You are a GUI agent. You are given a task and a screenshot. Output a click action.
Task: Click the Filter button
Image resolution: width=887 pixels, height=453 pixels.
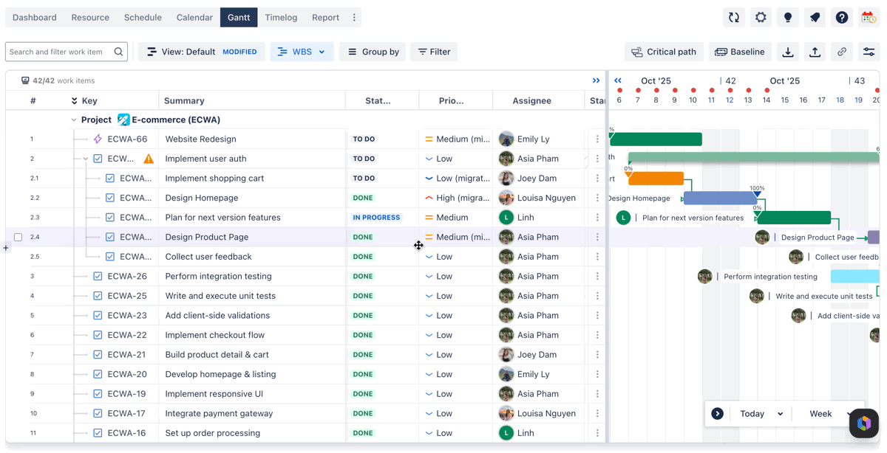tap(434, 52)
